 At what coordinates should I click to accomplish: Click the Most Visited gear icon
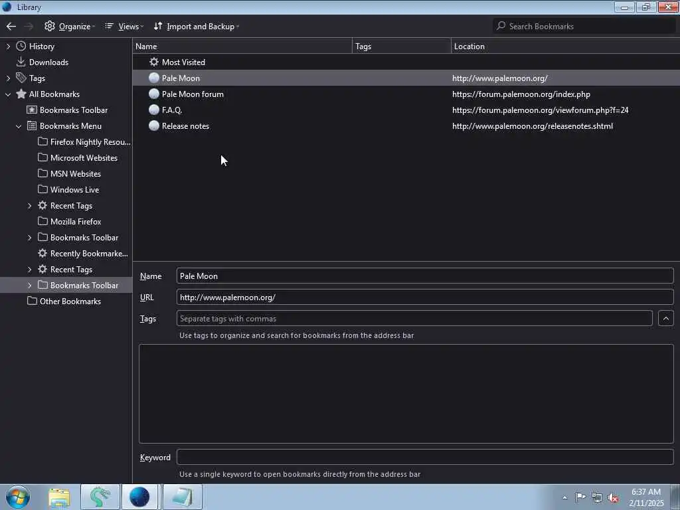coord(154,62)
